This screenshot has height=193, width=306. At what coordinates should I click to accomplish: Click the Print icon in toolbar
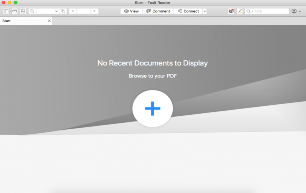tap(15, 11)
